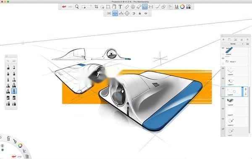Select the Distort transform tool
Screen dimensions: 252x159
coord(108,7)
